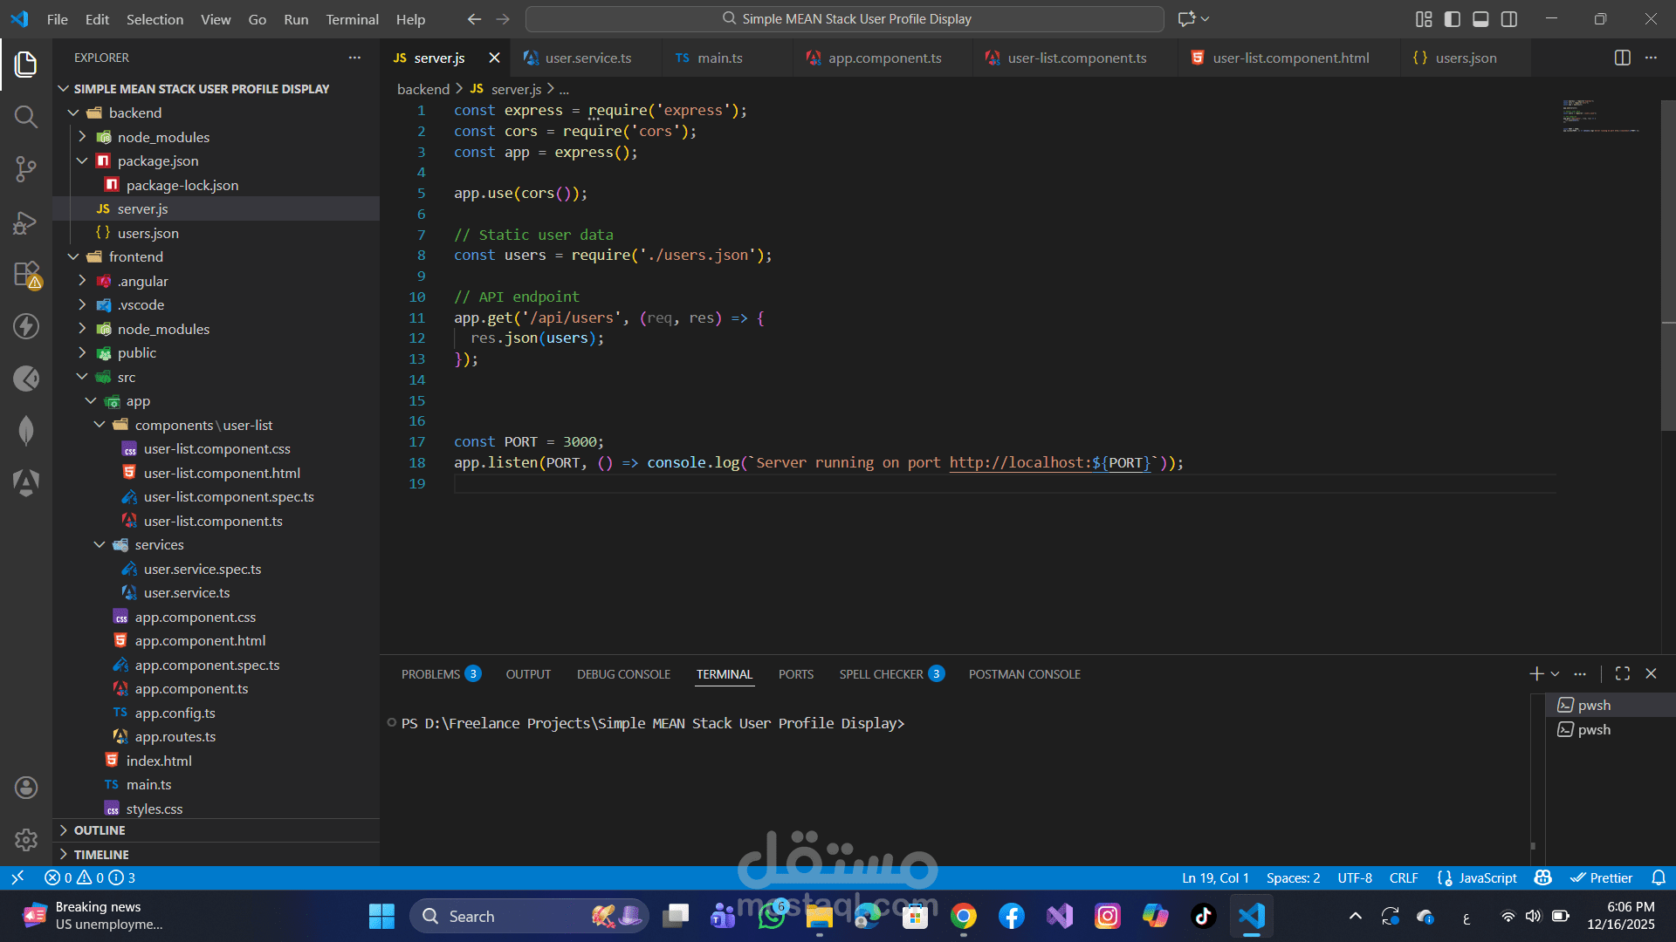Split the editor using the top-right icon
The width and height of the screenshot is (1676, 942).
1622,58
